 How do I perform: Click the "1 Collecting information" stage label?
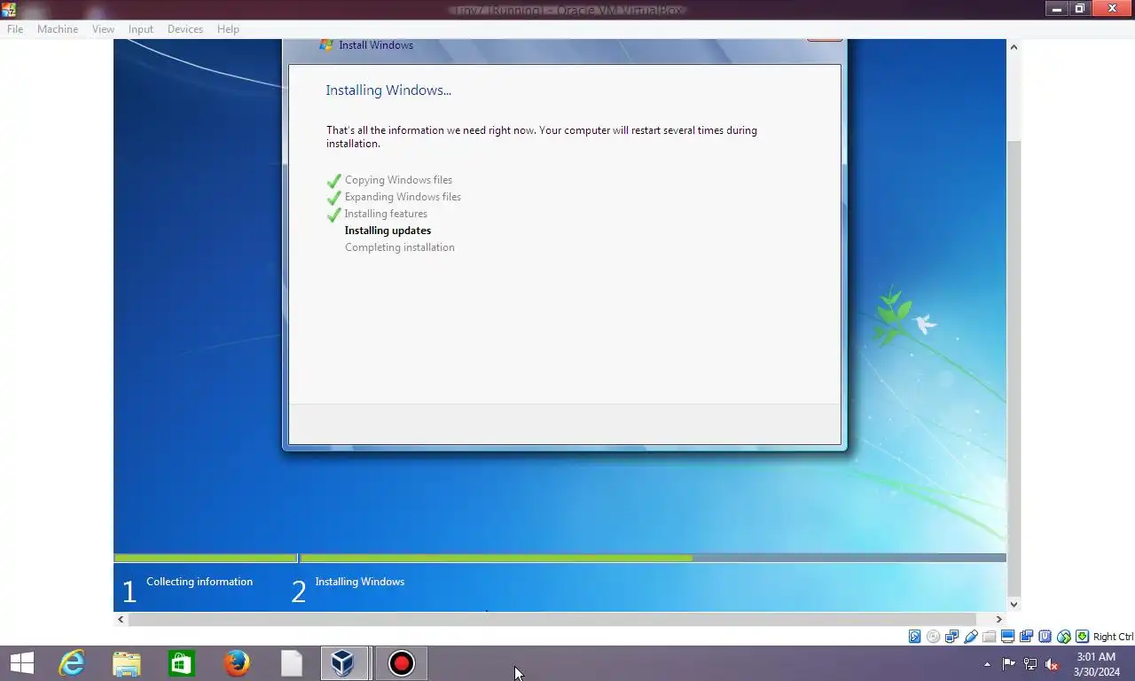pos(188,589)
